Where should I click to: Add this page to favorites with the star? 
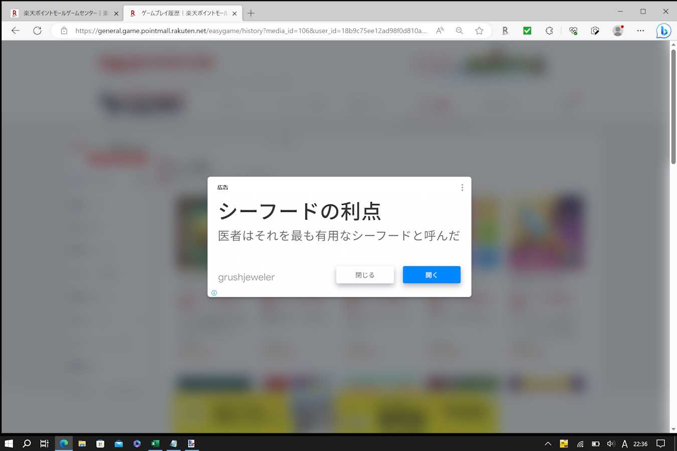coord(479,31)
